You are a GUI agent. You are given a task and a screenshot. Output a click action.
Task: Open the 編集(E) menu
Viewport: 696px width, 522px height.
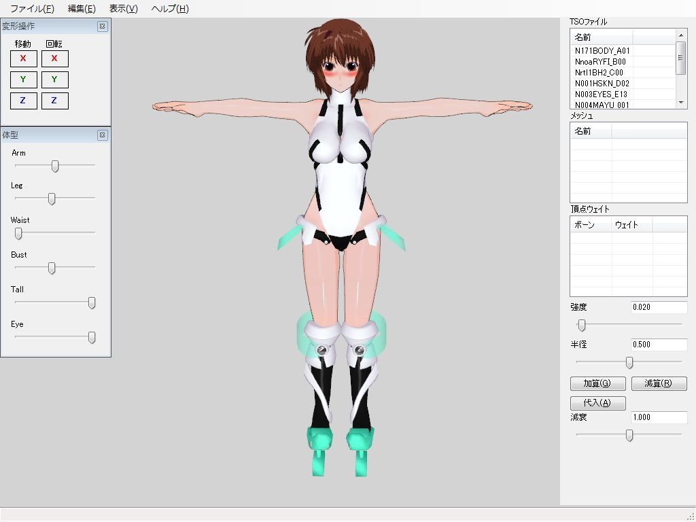coord(82,8)
